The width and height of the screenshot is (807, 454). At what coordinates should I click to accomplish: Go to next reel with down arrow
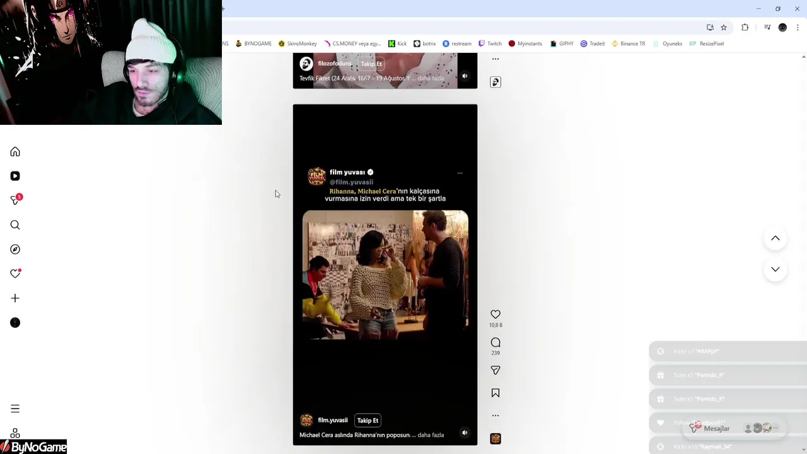coord(775,269)
